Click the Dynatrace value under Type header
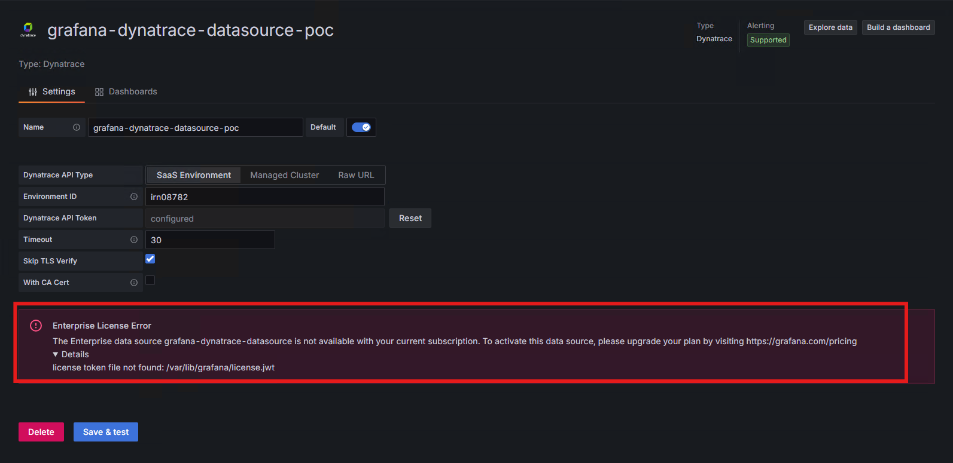Image resolution: width=953 pixels, height=463 pixels. coord(714,39)
